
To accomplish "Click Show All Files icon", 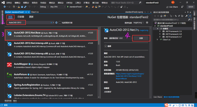I will click(182, 16).
